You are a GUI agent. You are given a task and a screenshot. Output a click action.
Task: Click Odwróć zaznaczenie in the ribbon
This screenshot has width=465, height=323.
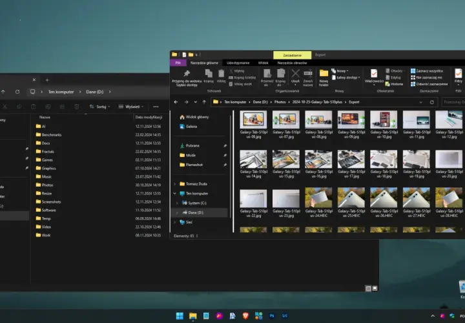coord(429,84)
